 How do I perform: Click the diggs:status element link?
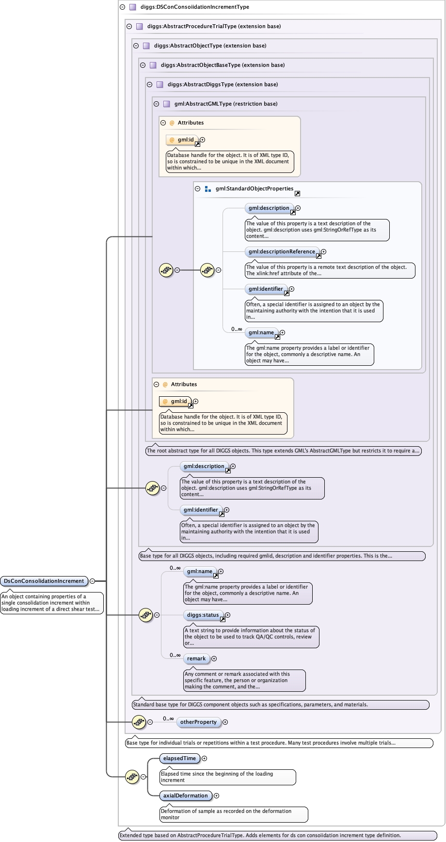pos(203,615)
